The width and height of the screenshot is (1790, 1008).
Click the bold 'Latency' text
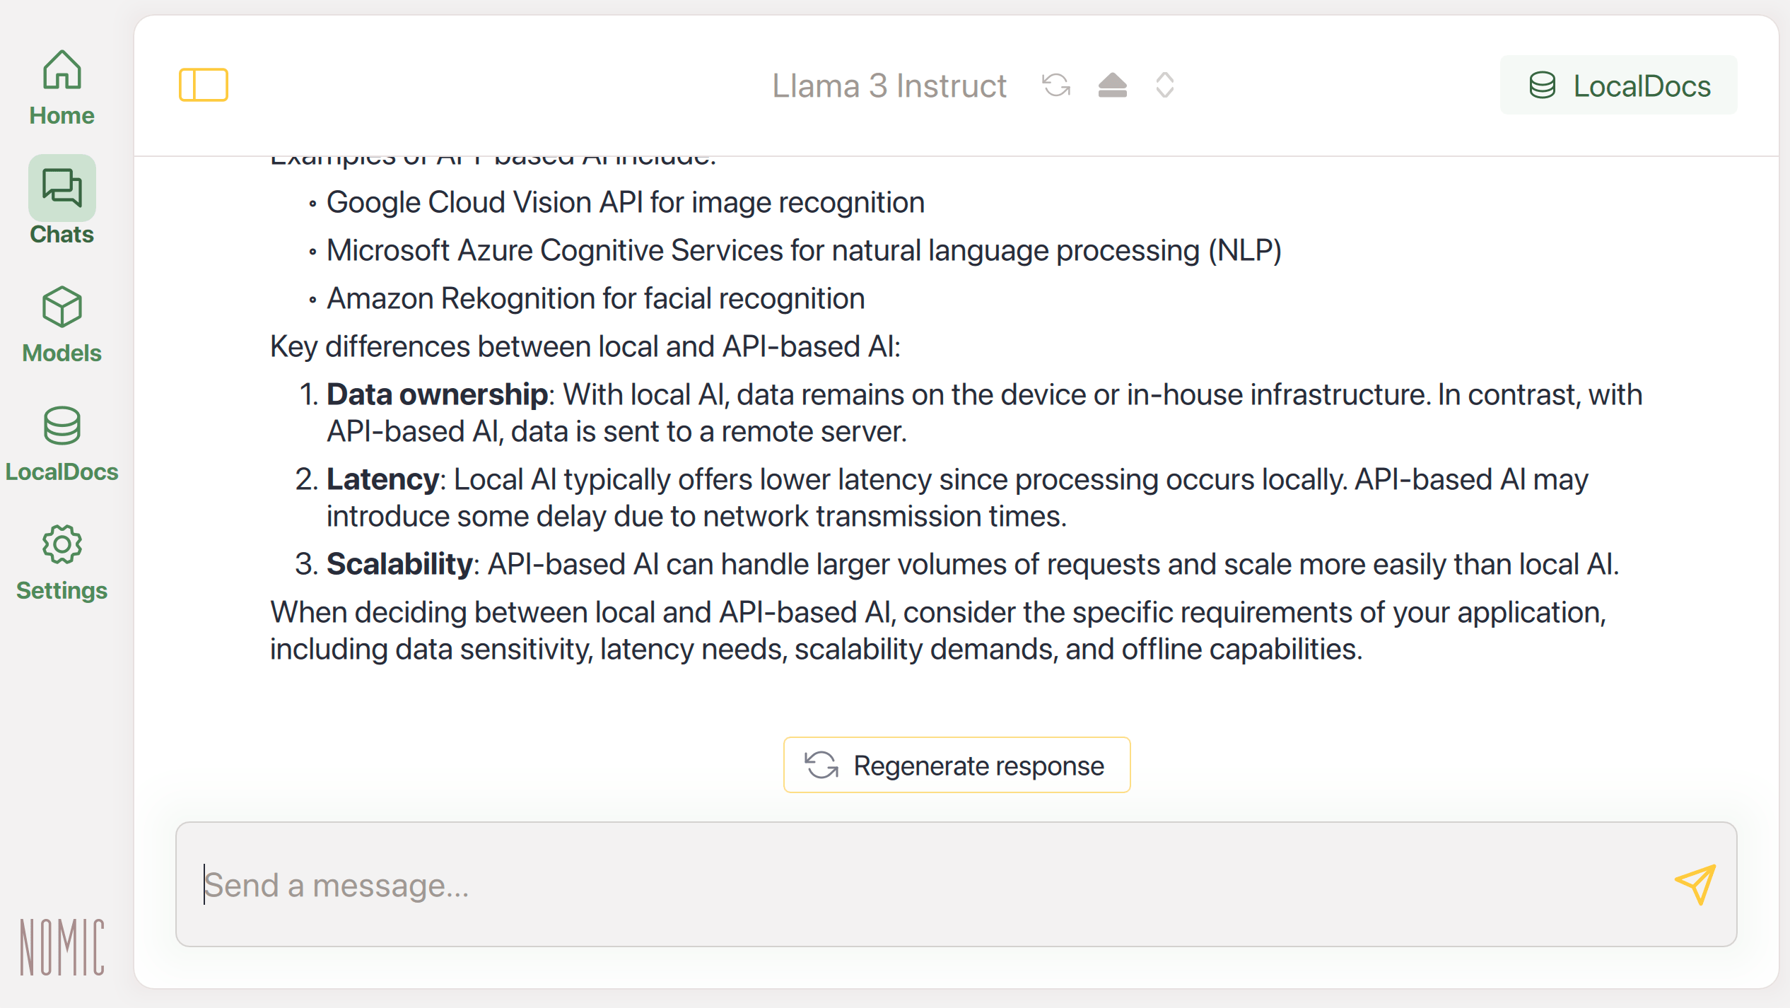coord(382,479)
